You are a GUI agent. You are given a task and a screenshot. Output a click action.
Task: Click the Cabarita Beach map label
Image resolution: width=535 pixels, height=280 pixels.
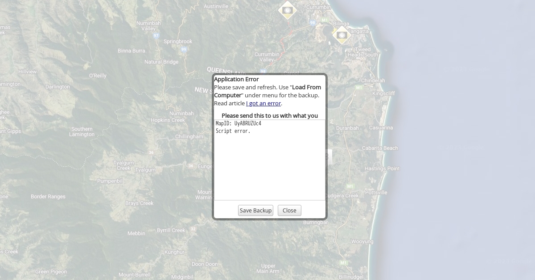point(380,148)
